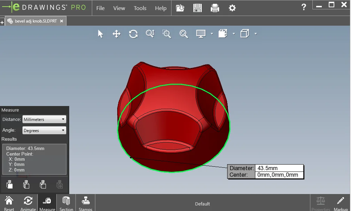Select the Pan tool in the toolbar
This screenshot has width=351, height=211.
point(117,34)
